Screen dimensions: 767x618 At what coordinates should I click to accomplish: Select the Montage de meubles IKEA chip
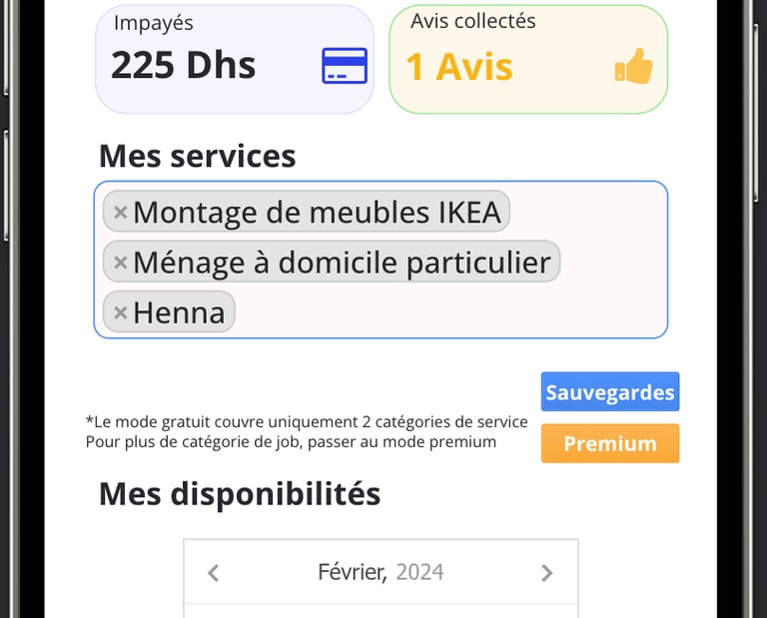tap(307, 212)
